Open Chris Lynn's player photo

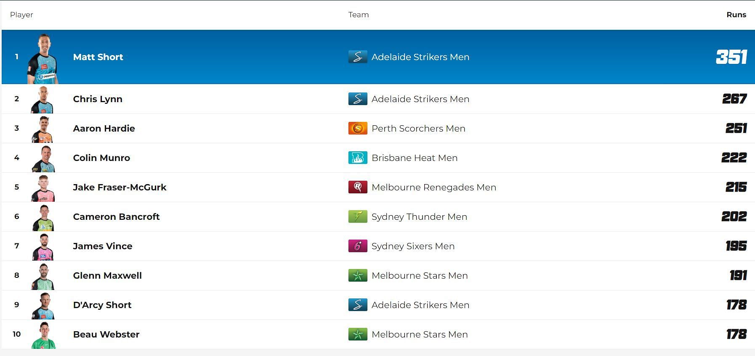coord(43,100)
